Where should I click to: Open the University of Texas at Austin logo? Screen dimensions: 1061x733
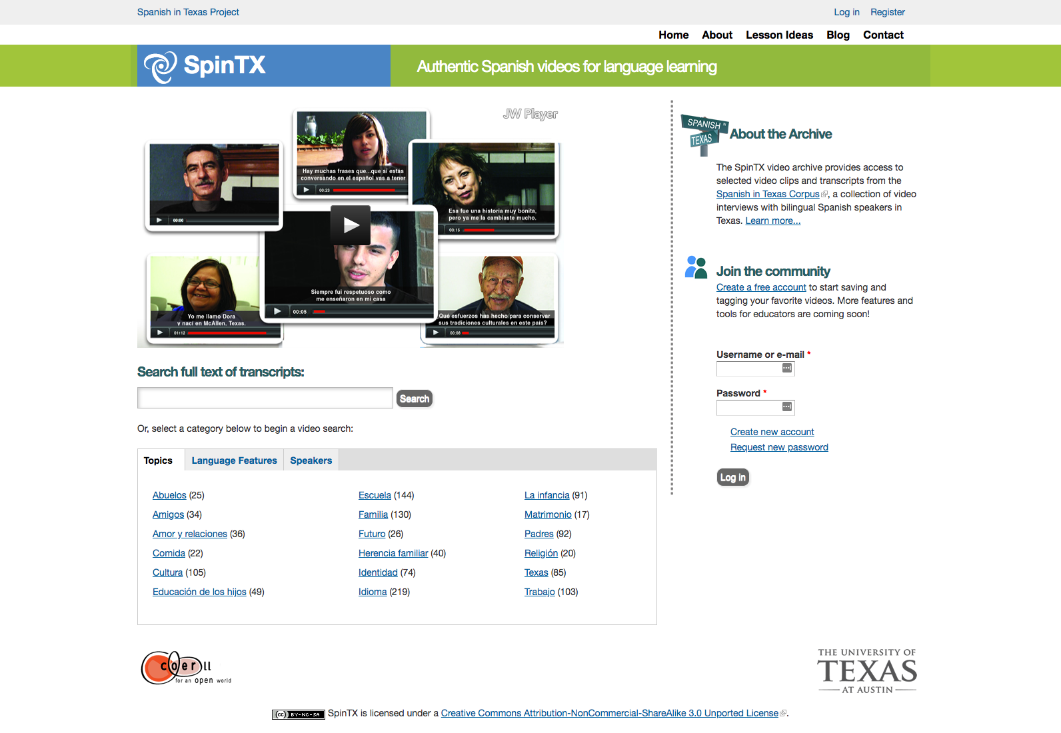coord(867,671)
